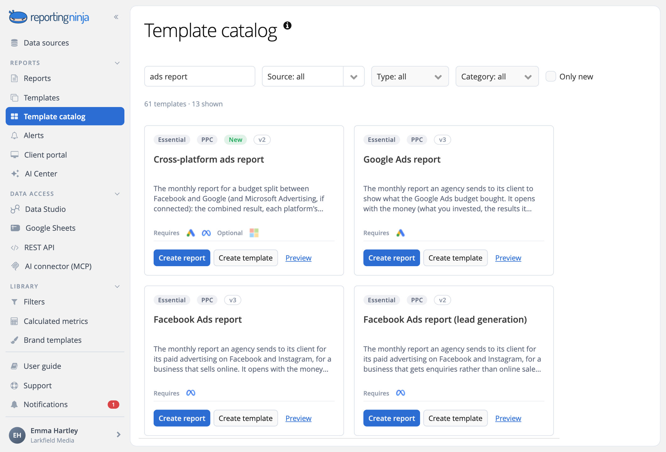This screenshot has height=452, width=666.
Task: Click the info icon beside Template catalog title
Action: 287,25
